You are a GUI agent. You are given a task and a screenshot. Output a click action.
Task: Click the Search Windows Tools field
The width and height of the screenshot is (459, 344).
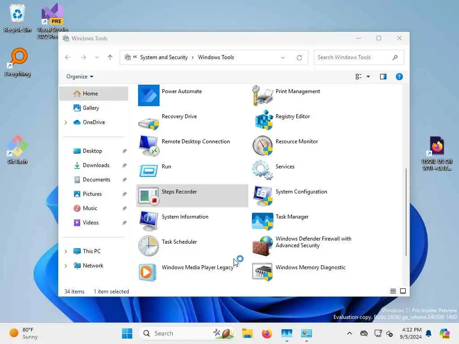[359, 57]
